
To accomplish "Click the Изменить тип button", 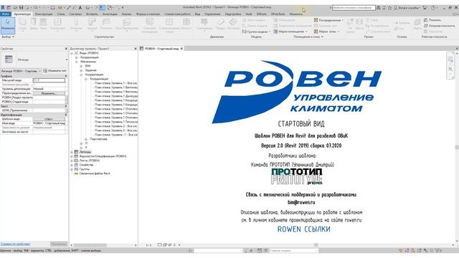I will [55, 71].
